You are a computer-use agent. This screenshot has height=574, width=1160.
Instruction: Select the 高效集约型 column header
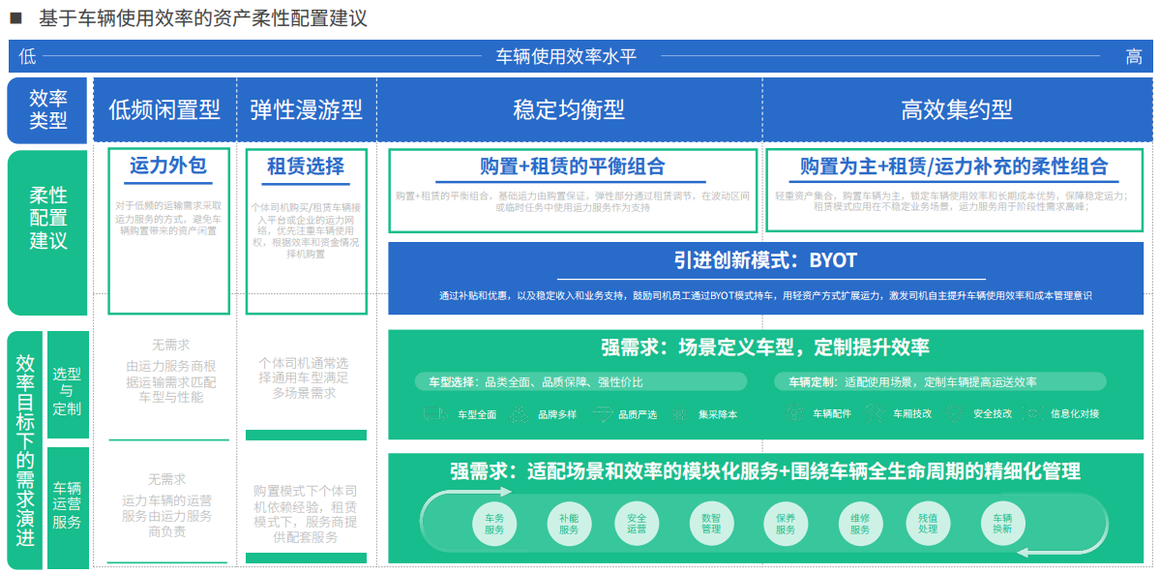(x=958, y=109)
